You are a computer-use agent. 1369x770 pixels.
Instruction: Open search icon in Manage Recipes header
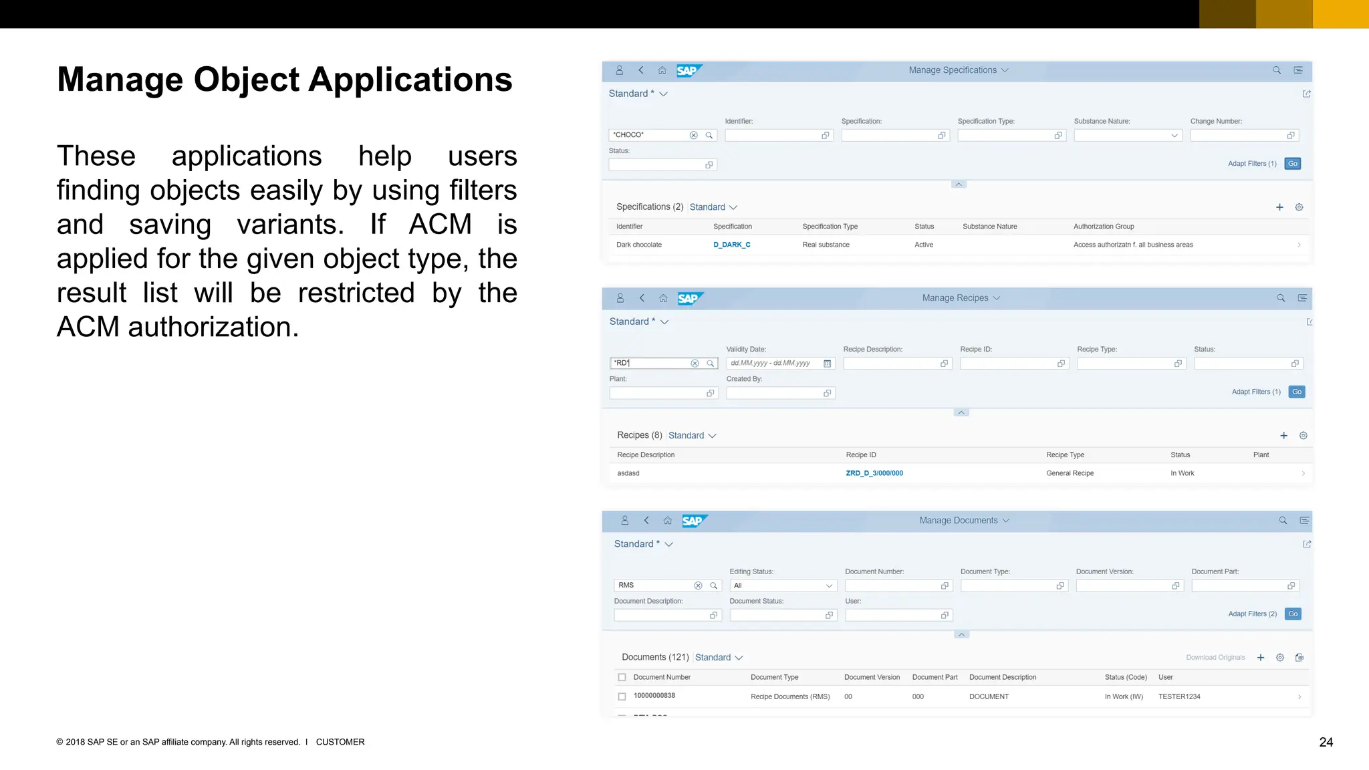point(1281,298)
